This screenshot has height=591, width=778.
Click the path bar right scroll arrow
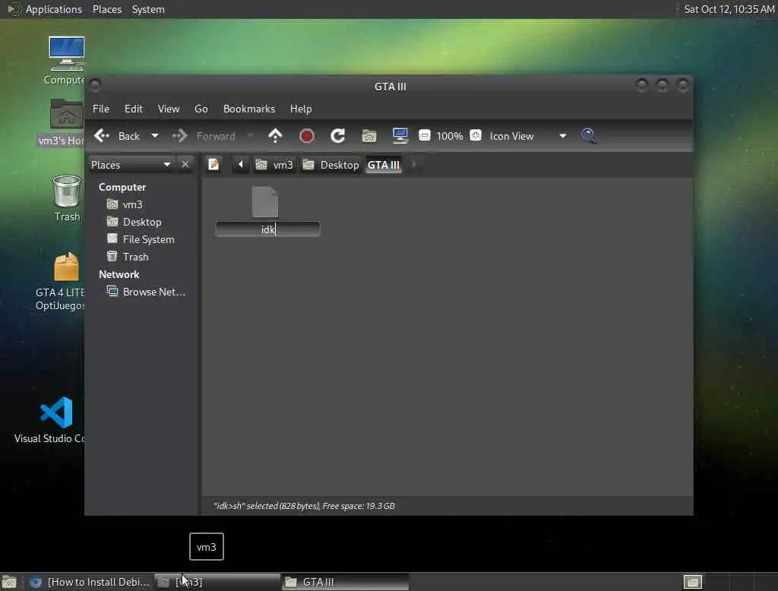click(414, 164)
